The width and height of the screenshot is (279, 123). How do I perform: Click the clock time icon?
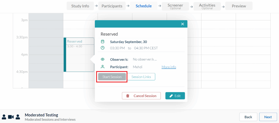click(x=103, y=48)
